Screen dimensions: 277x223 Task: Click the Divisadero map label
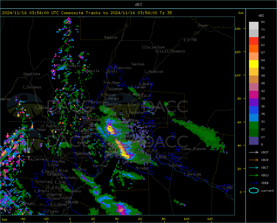click(150, 107)
